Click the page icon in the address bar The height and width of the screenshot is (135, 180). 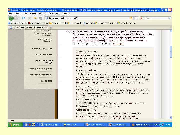[x=46, y=18]
